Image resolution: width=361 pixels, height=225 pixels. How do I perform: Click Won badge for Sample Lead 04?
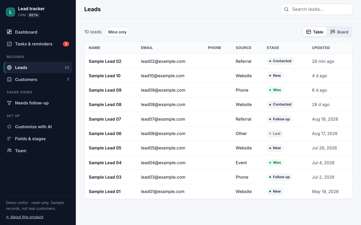click(x=275, y=162)
